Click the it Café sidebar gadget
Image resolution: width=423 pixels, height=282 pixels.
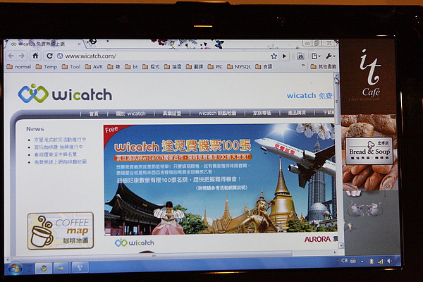368,76
